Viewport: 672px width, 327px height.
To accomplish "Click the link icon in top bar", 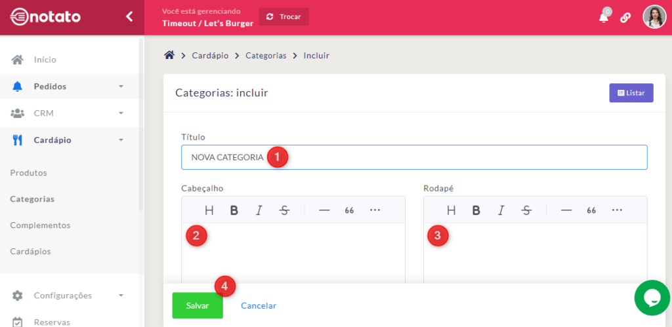I will click(625, 18).
